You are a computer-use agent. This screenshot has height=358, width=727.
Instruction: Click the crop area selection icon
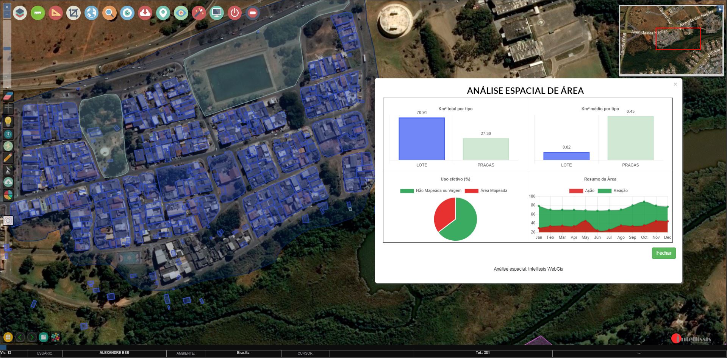[x=73, y=13]
